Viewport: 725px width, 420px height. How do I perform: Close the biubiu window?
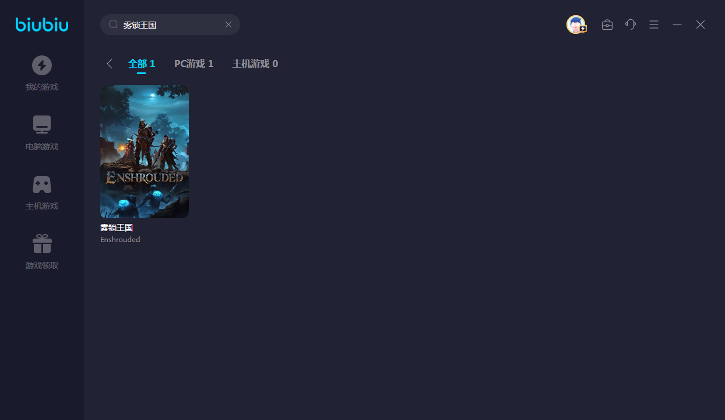pos(701,24)
